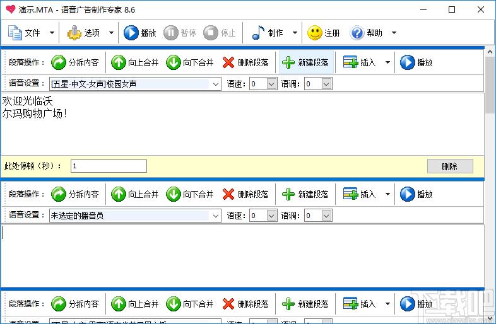The width and height of the screenshot is (496, 324).
Task: Click the empty second paragraph text area
Action: tap(242, 255)
